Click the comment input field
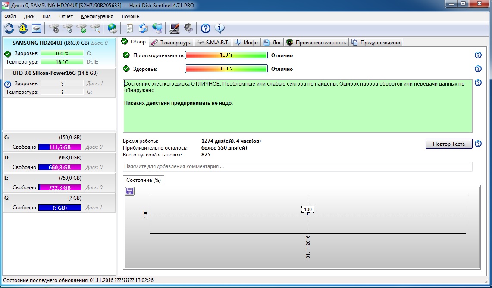Image resolution: width=492 pixels, height=288 pixels. (298, 166)
